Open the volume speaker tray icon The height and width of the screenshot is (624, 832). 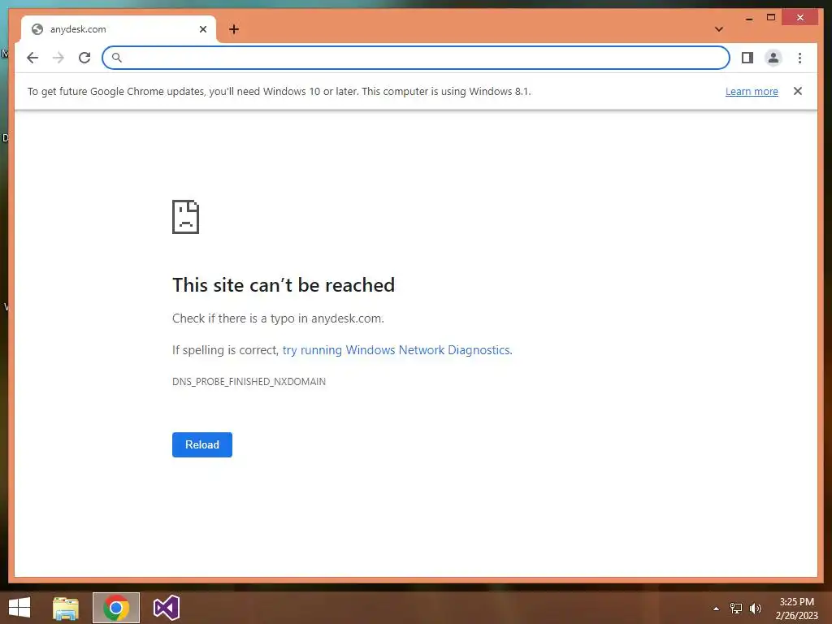coord(755,609)
